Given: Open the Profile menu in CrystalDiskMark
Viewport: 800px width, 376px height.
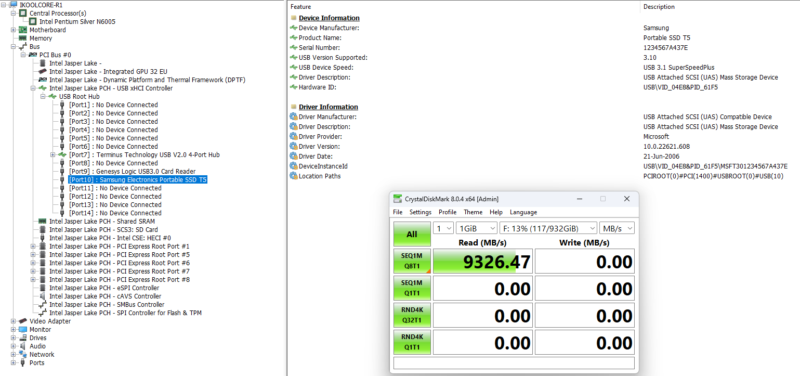Looking at the screenshot, I should point(448,212).
